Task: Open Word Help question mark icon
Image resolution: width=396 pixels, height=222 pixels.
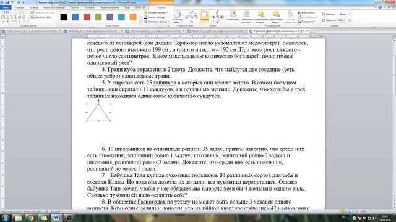Action: [x=380, y=7]
